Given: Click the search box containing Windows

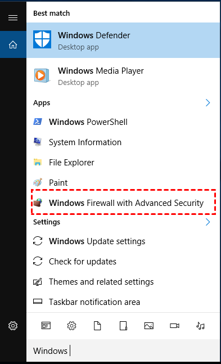Looking at the screenshot, I should tap(124, 350).
